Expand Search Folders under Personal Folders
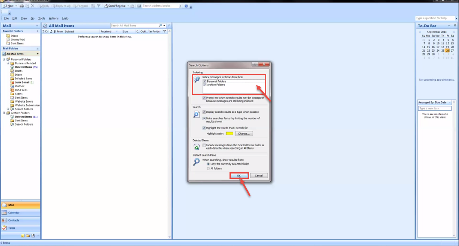This screenshot has height=246, width=459. [x=8, y=109]
